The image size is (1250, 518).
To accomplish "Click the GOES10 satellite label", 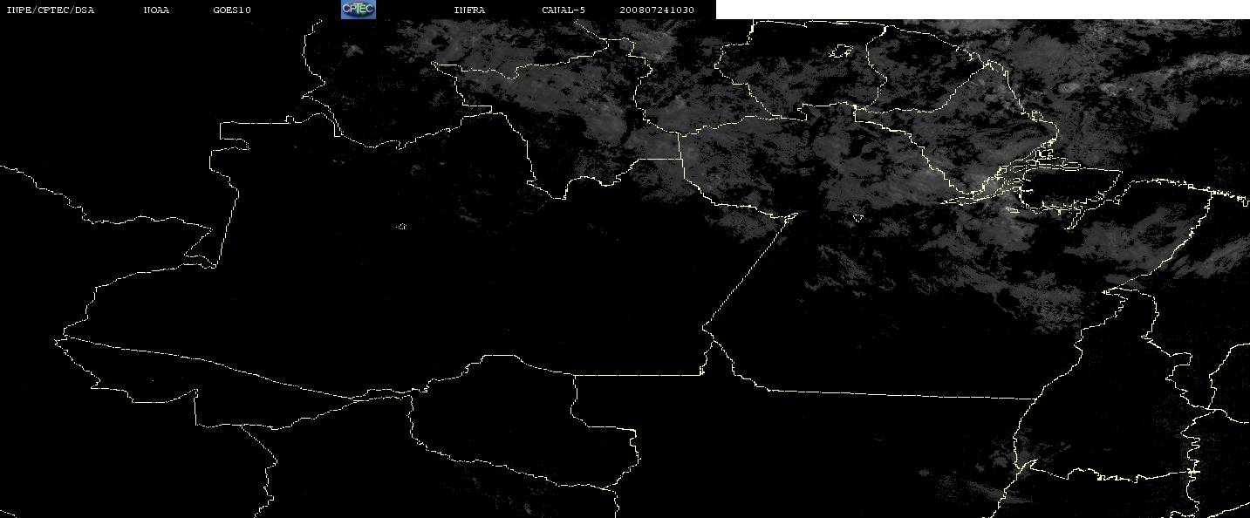I will pos(232,10).
